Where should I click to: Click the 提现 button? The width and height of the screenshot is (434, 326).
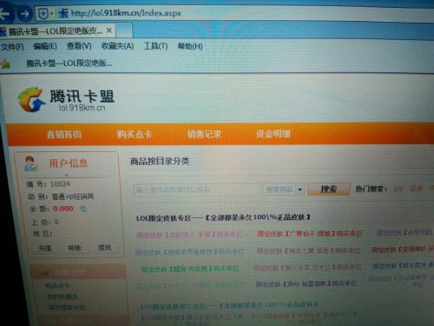(104, 248)
